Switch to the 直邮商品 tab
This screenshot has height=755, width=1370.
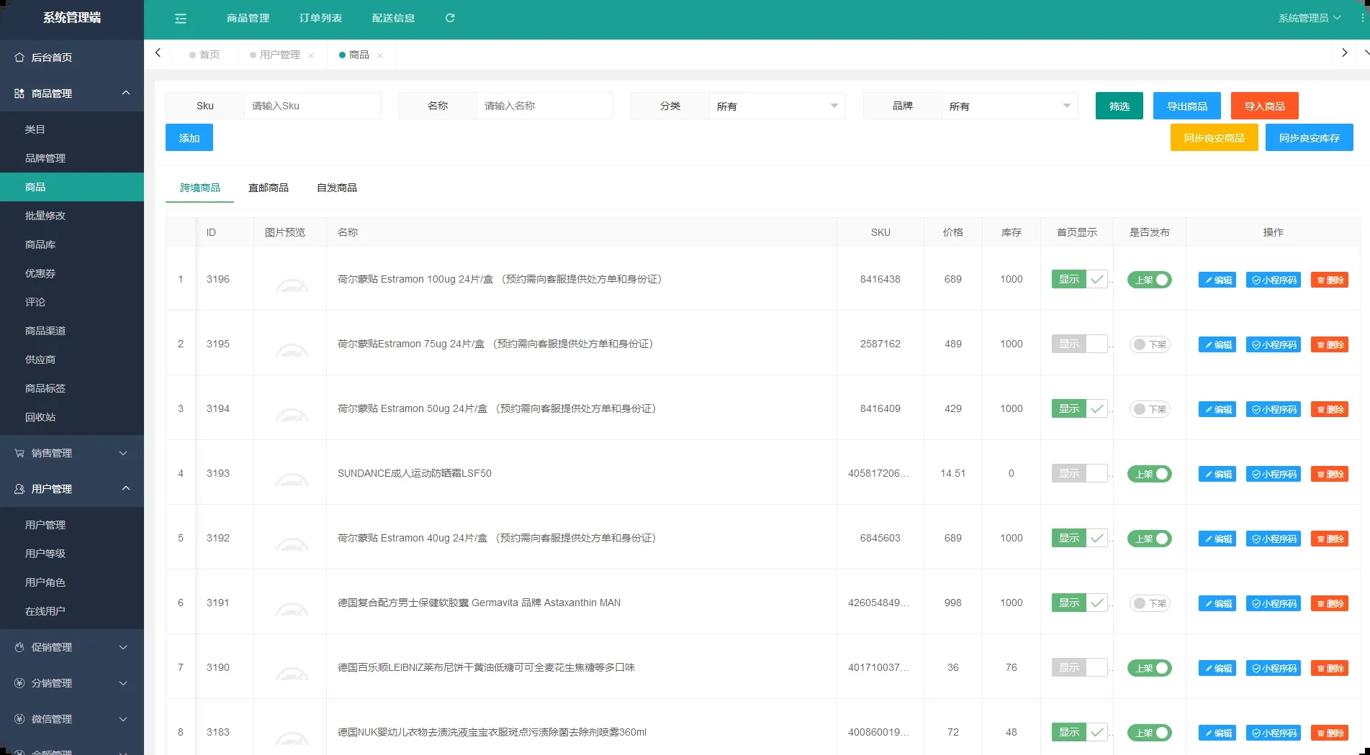(268, 188)
